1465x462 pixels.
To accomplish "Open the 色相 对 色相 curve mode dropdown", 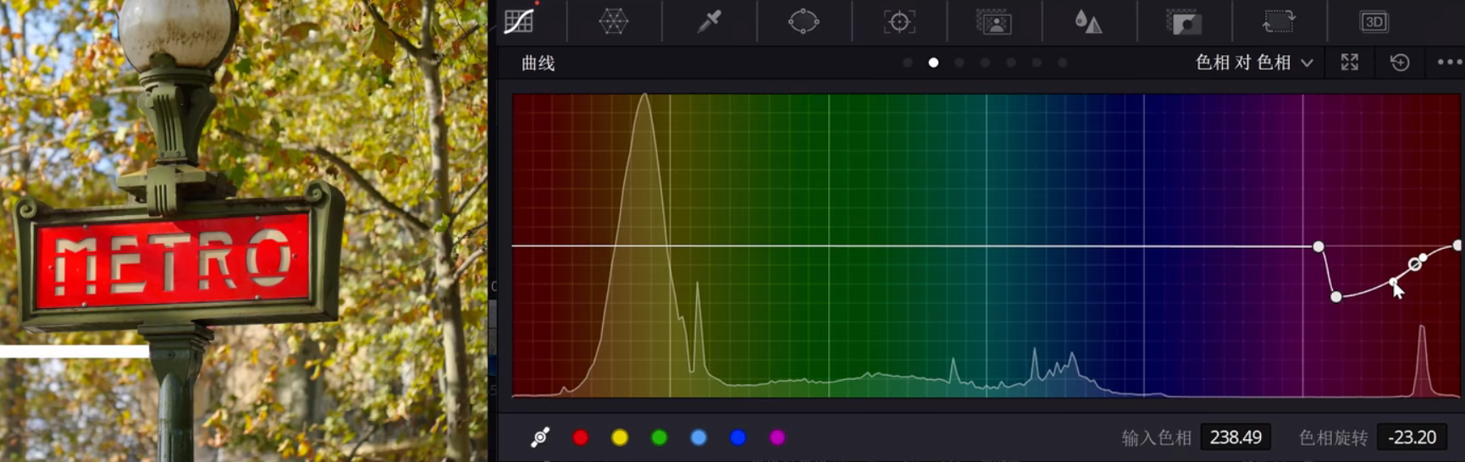I will (1254, 62).
